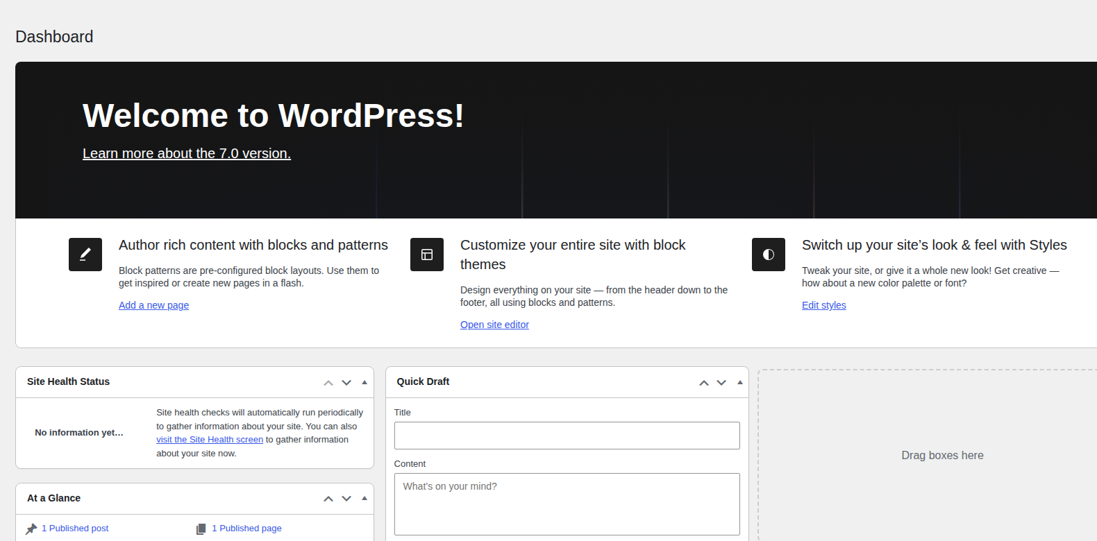Click the Add a new page link
Viewport: 1097px width, 541px height.
coord(153,305)
